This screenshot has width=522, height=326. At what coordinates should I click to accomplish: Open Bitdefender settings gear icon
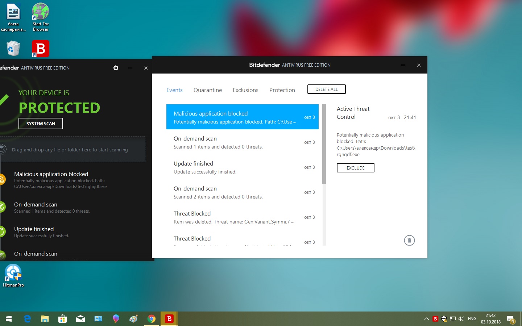[x=116, y=68]
